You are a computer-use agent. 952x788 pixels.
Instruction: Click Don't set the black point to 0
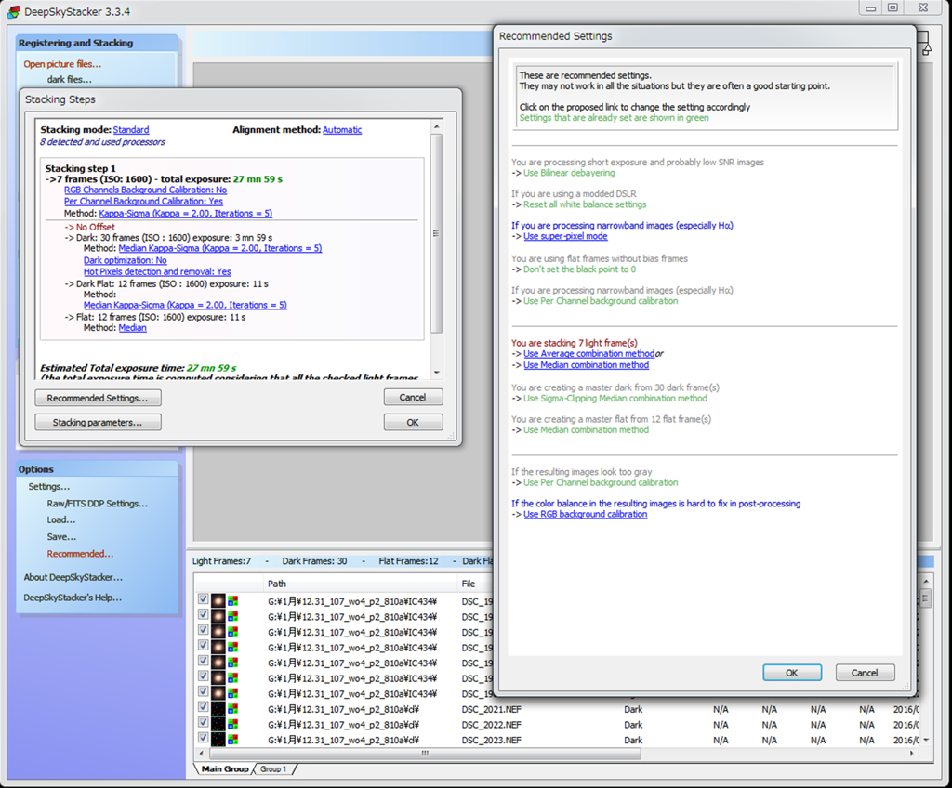[x=580, y=269]
